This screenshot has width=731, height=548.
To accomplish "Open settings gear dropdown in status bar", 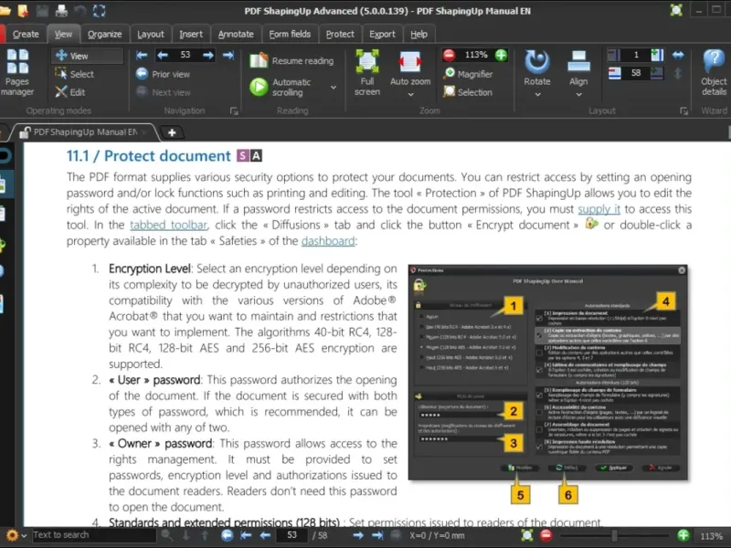I will click(16, 535).
